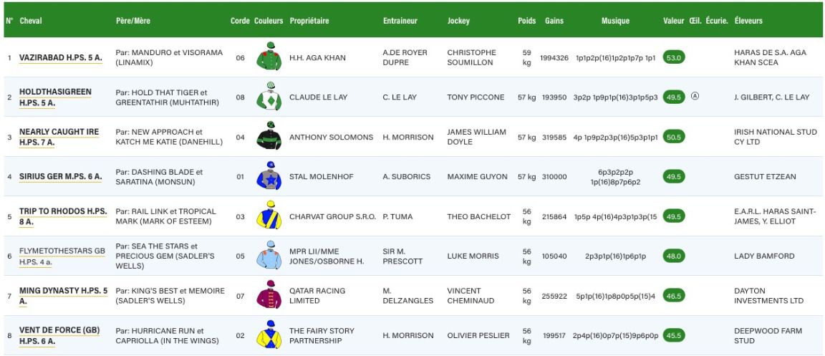Click breeder LADY BAMFORD
The height and width of the screenshot is (356, 825).
tap(765, 256)
